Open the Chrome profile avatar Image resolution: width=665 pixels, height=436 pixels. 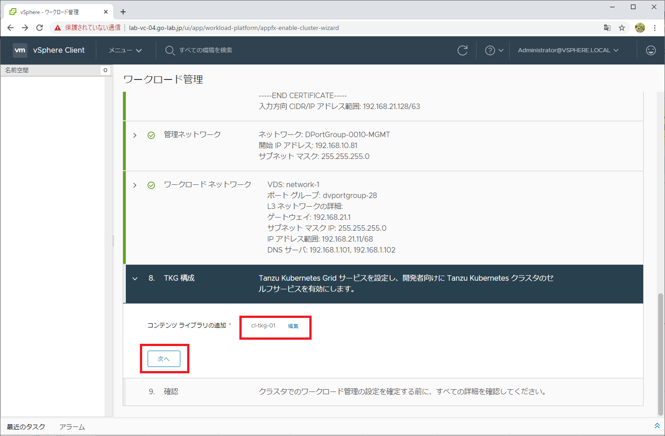tap(640, 28)
